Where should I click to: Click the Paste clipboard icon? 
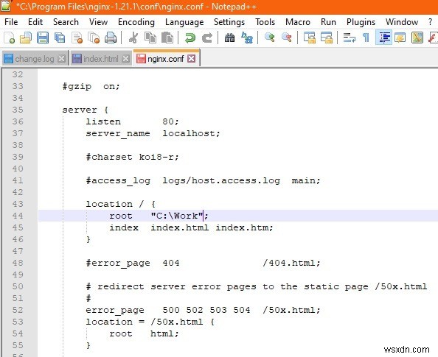(167, 38)
